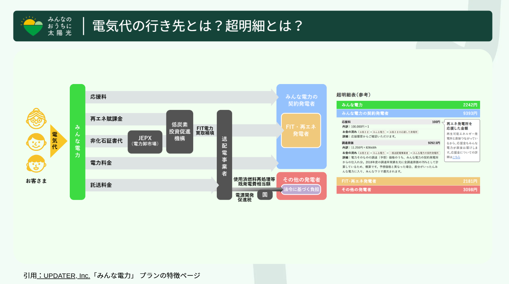Click the 一般送配電事業者 chip
Screen dimensions: 509x284
[x=399, y=153]
